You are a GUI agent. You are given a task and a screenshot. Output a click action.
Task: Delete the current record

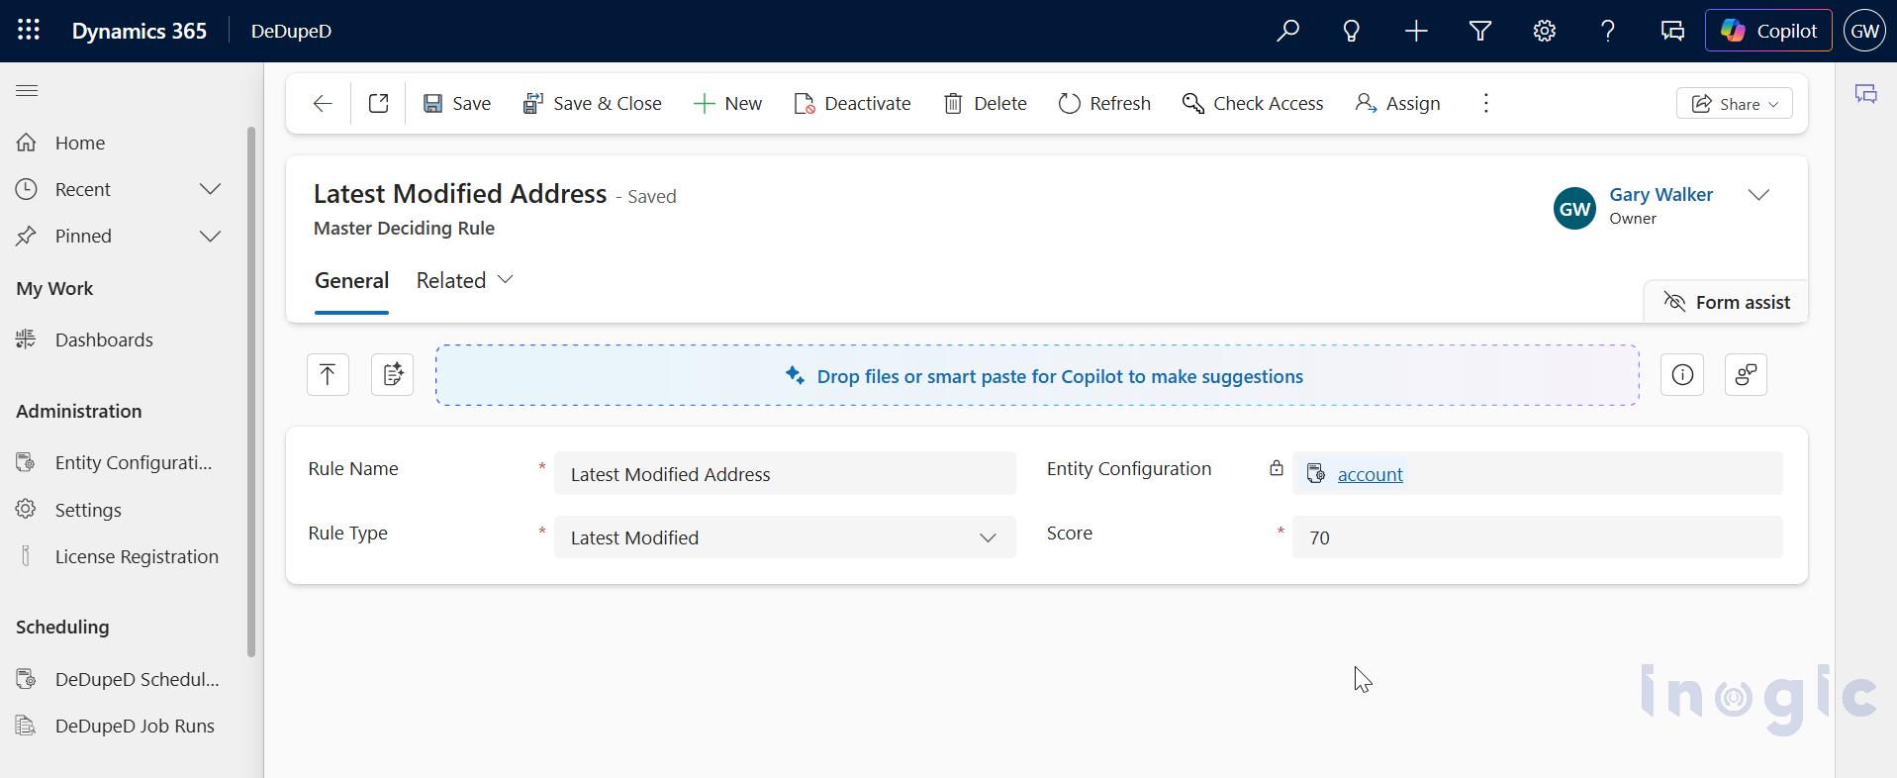pos(985,103)
